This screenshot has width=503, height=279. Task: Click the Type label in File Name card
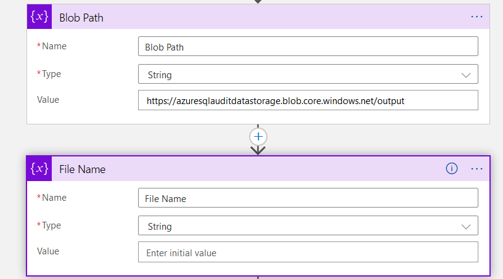click(x=51, y=225)
